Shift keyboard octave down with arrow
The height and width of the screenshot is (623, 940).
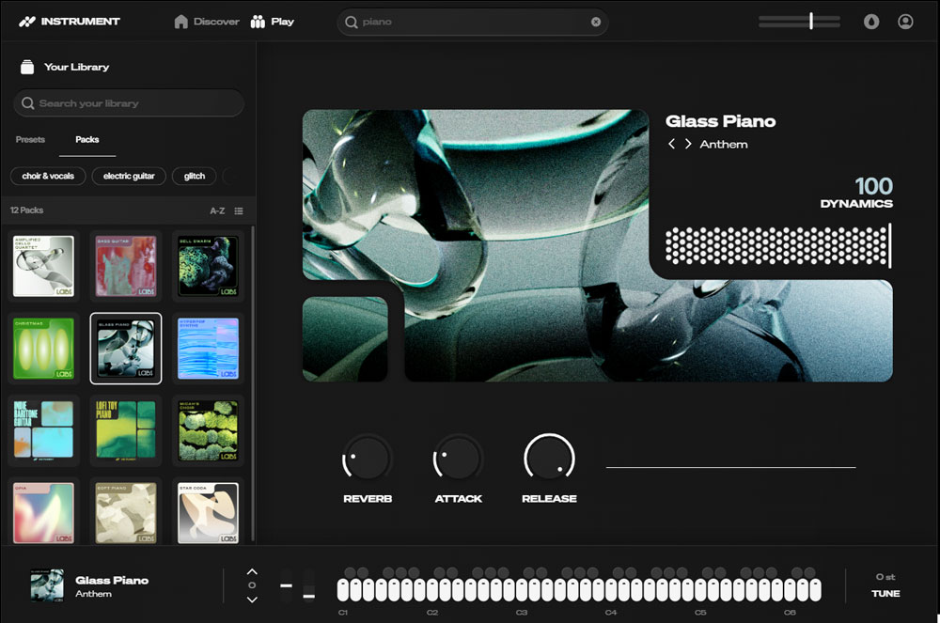[x=252, y=600]
